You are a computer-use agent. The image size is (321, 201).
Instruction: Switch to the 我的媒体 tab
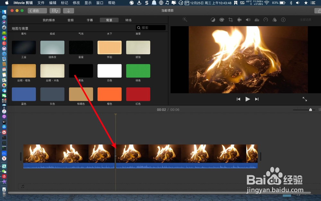49,20
